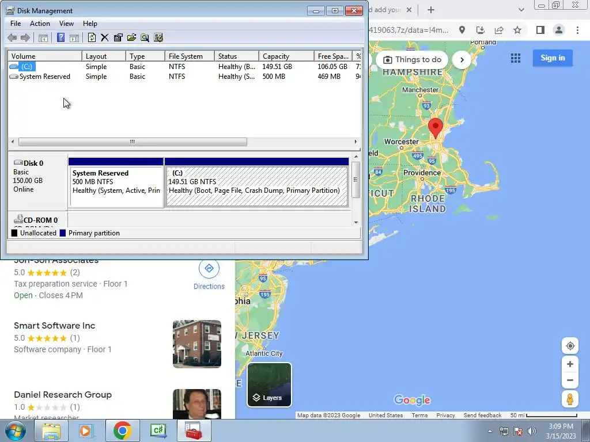Show your location on the map
Image resolution: width=590 pixels, height=442 pixels.
coord(570,346)
